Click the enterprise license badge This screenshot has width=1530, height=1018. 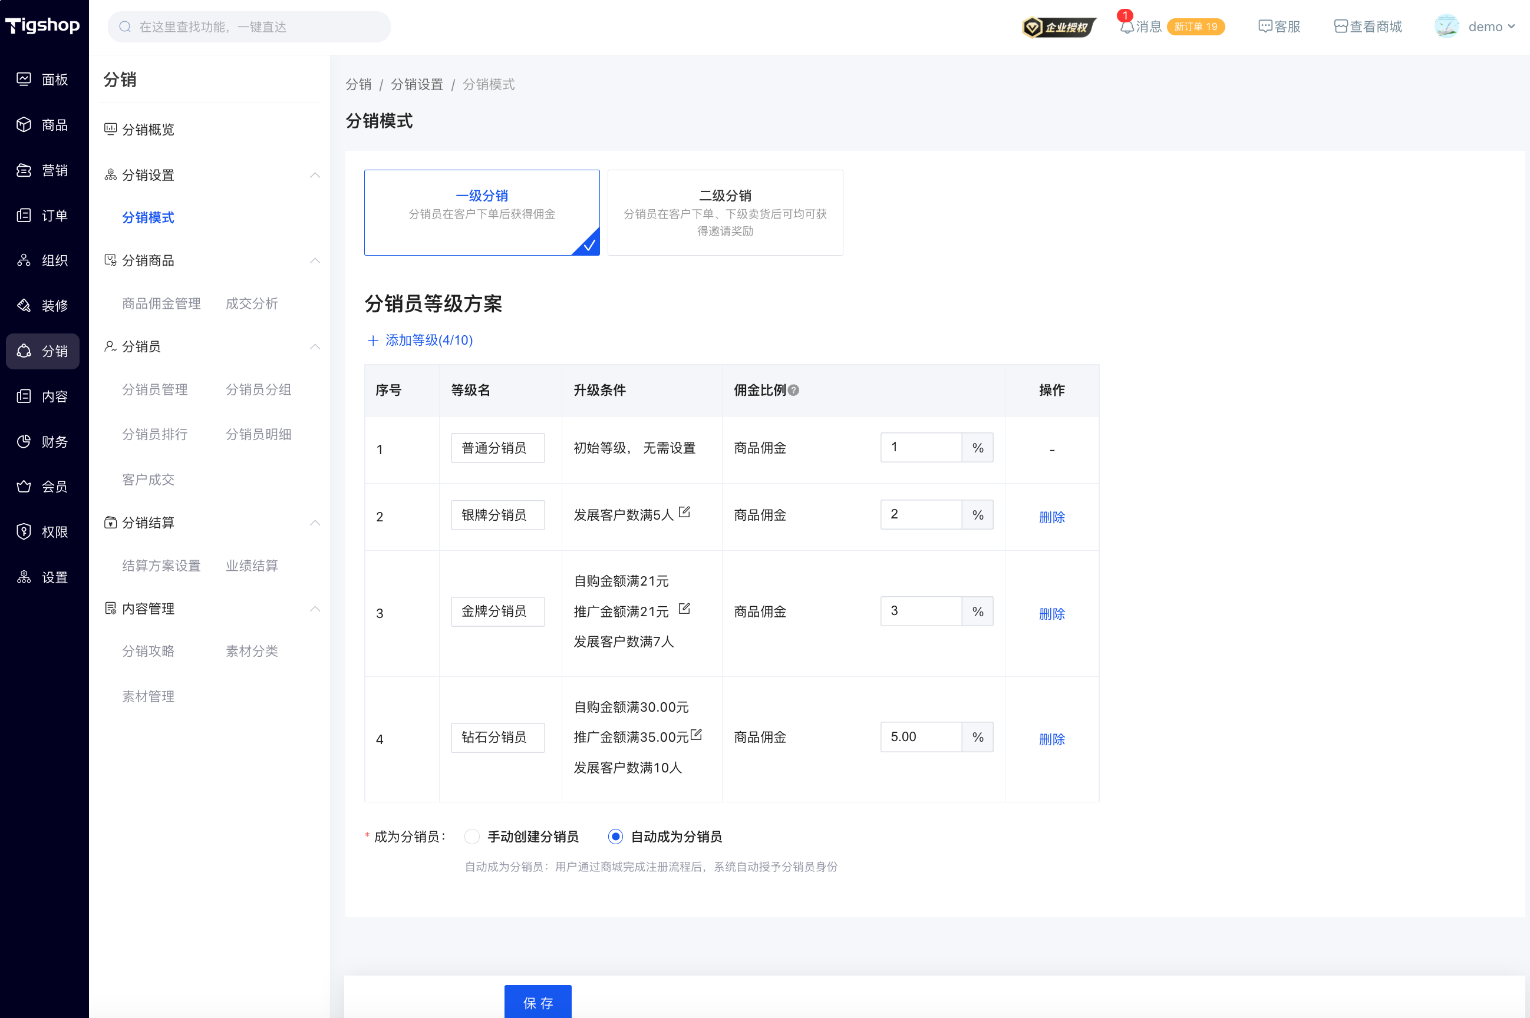1059,27
